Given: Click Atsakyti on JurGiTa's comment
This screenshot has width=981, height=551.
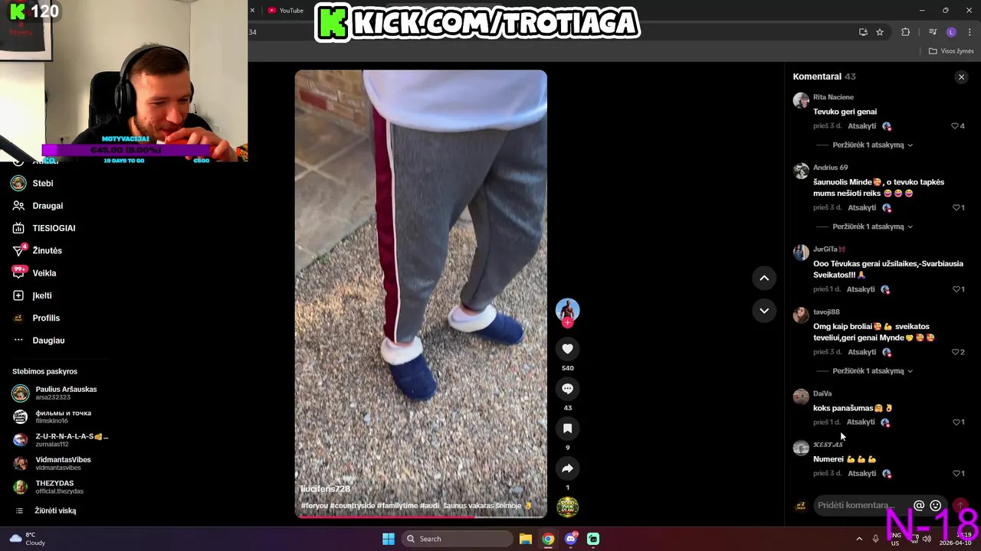Looking at the screenshot, I should tap(861, 289).
